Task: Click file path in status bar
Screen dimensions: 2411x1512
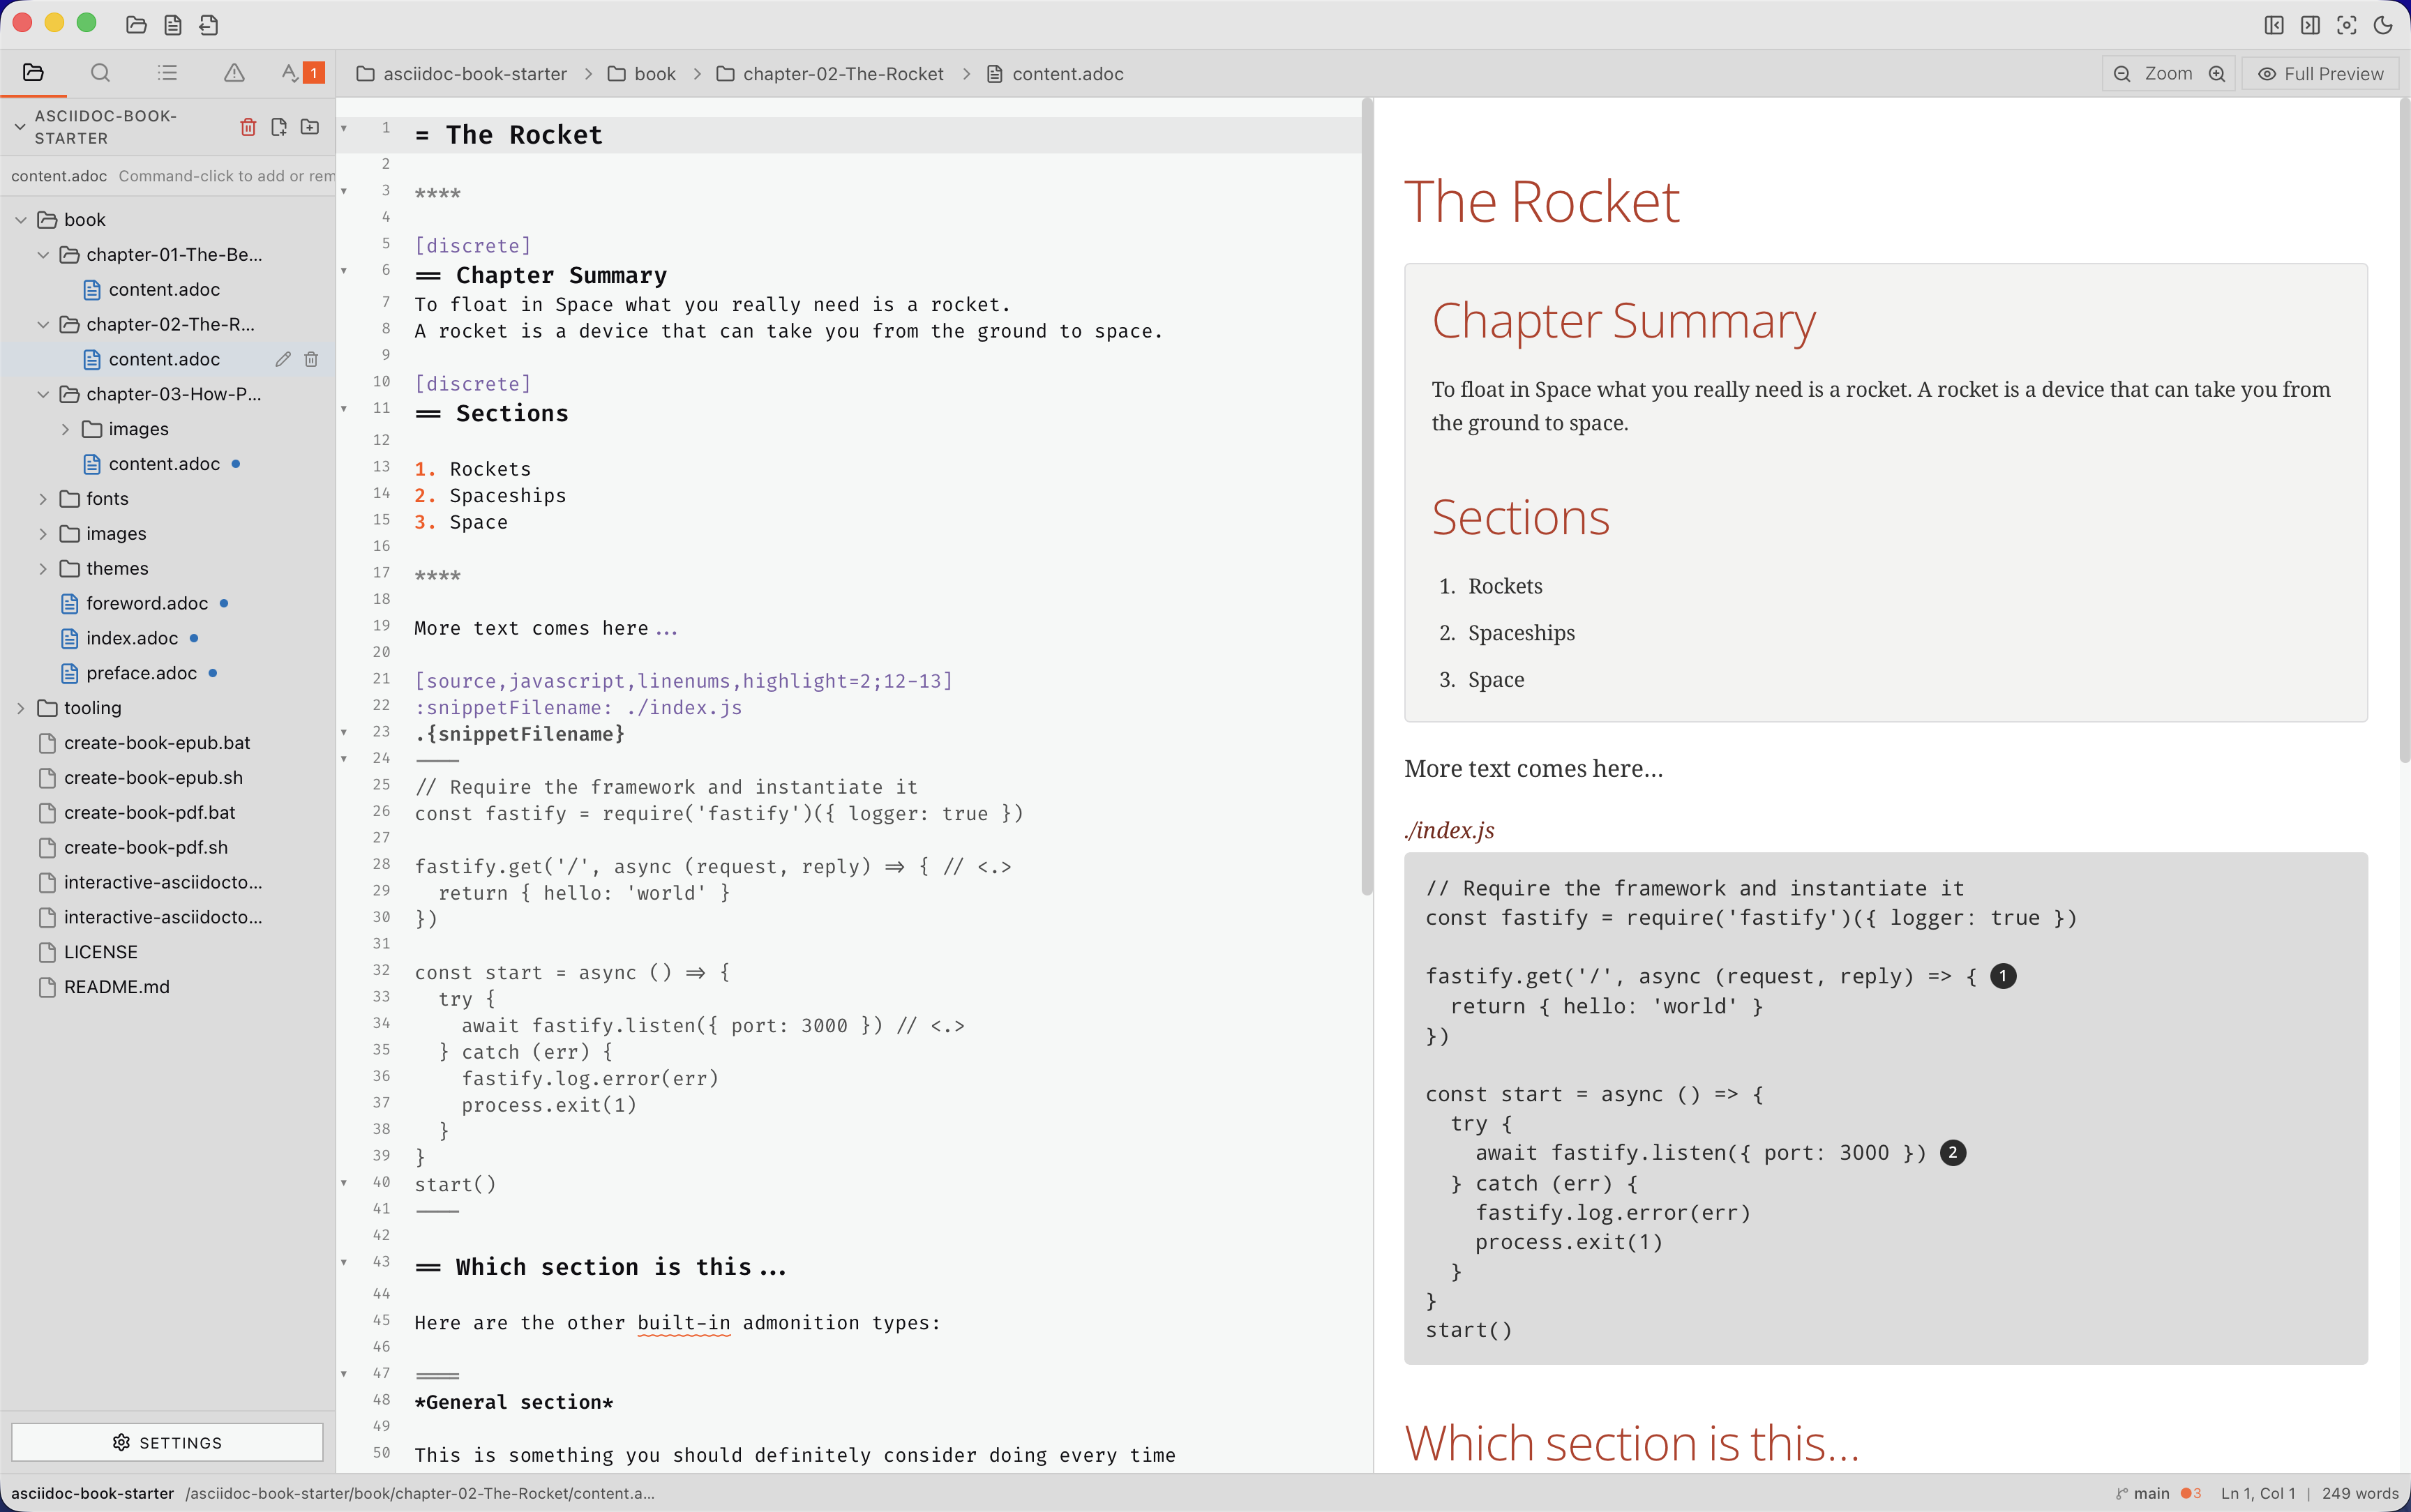Action: 420,1493
